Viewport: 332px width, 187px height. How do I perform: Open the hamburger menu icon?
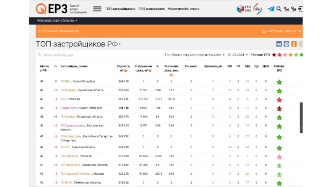pos(97,9)
